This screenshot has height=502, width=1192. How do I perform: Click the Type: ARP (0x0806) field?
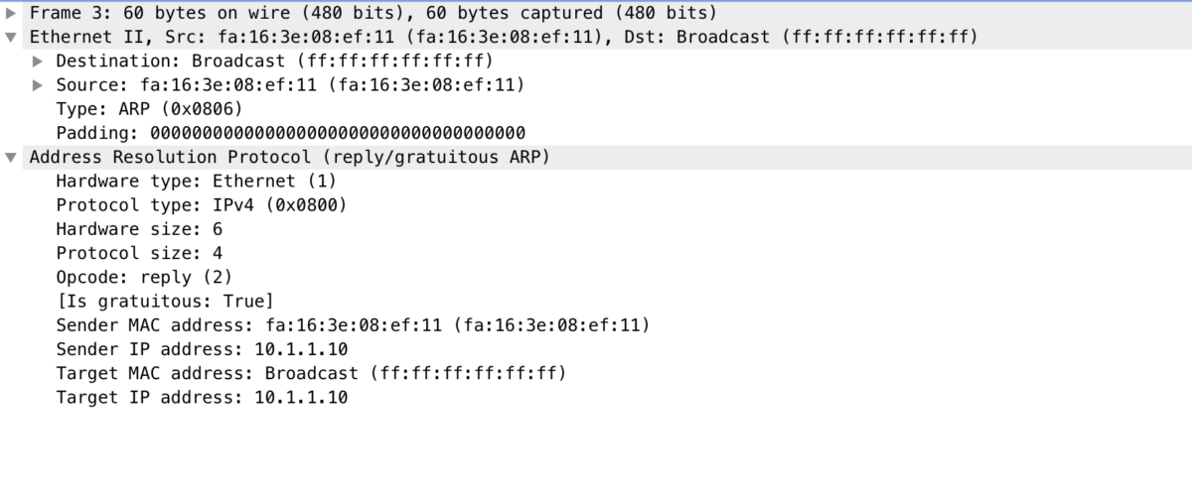click(149, 109)
